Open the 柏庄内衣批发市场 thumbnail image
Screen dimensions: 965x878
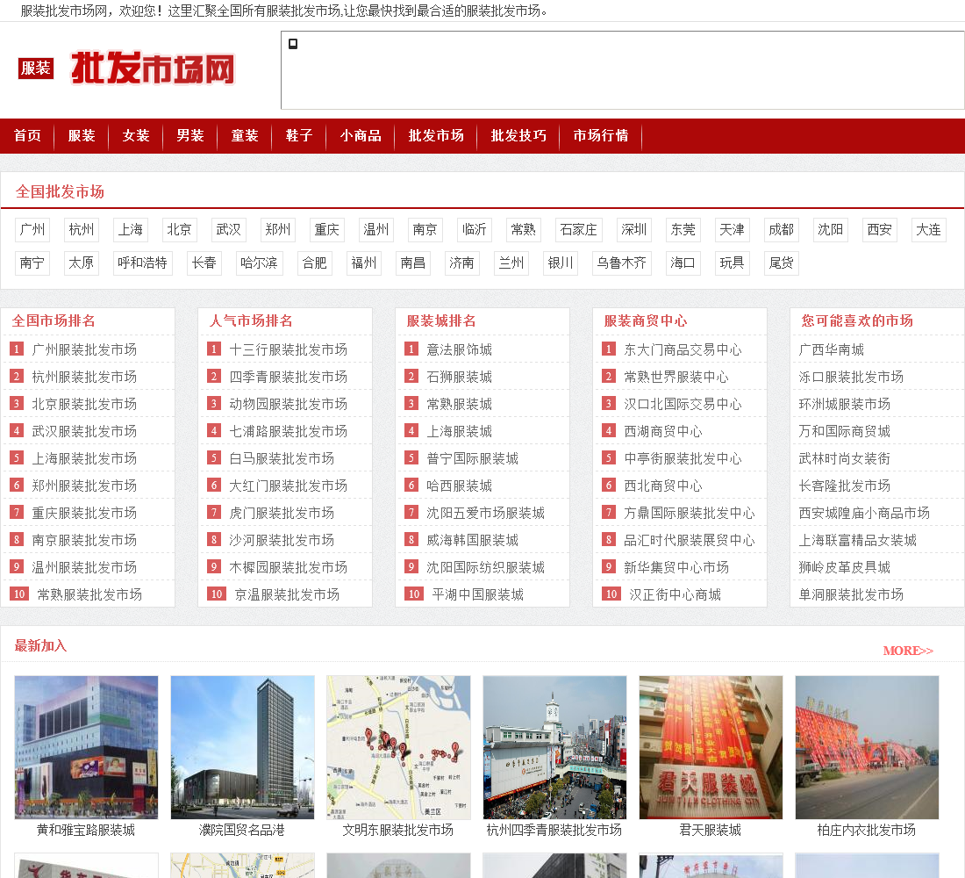click(867, 747)
